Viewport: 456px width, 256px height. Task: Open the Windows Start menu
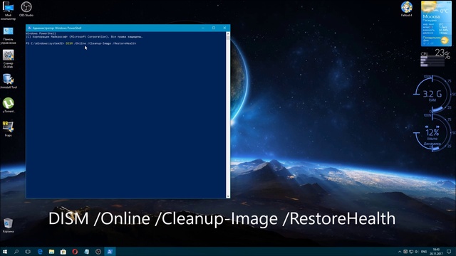(5, 252)
